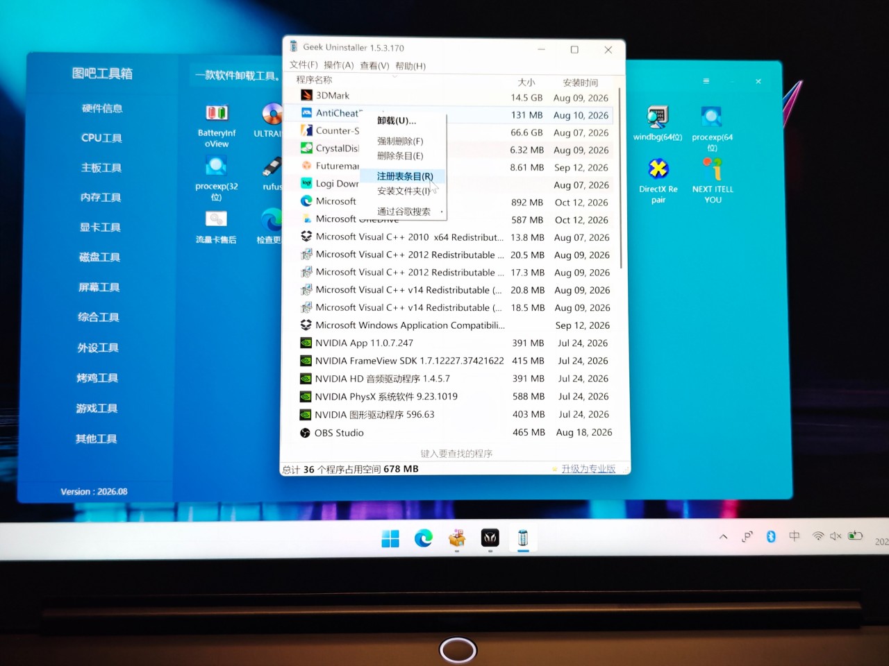Select CPU工具 in the toolbox sidebar
The width and height of the screenshot is (889, 666).
(101, 138)
